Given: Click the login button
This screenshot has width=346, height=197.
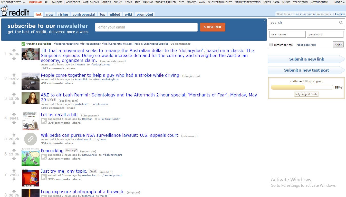Looking at the screenshot, I should [338, 44].
